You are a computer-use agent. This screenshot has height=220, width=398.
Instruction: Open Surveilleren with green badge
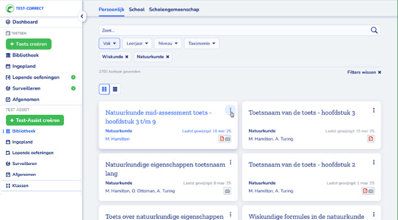pos(41,88)
